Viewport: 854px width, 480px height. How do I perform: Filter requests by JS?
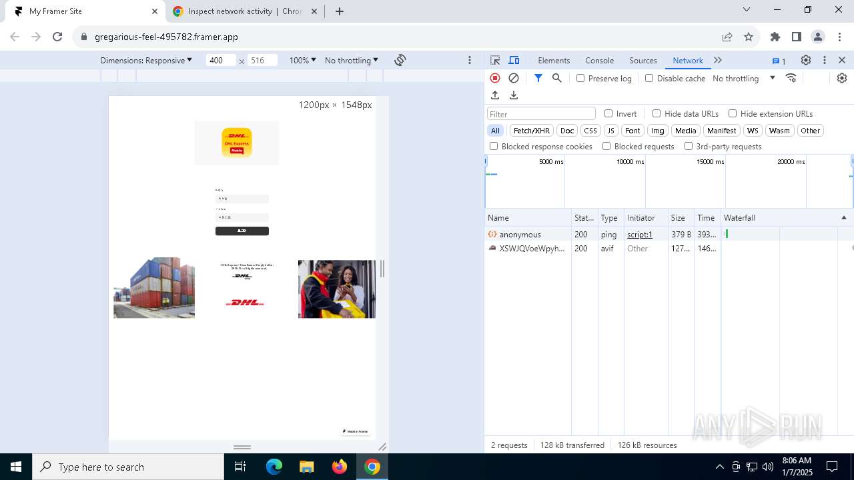611,131
